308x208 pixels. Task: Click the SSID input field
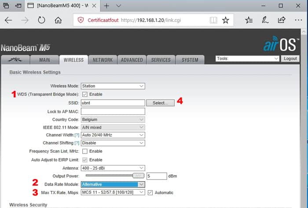point(113,103)
